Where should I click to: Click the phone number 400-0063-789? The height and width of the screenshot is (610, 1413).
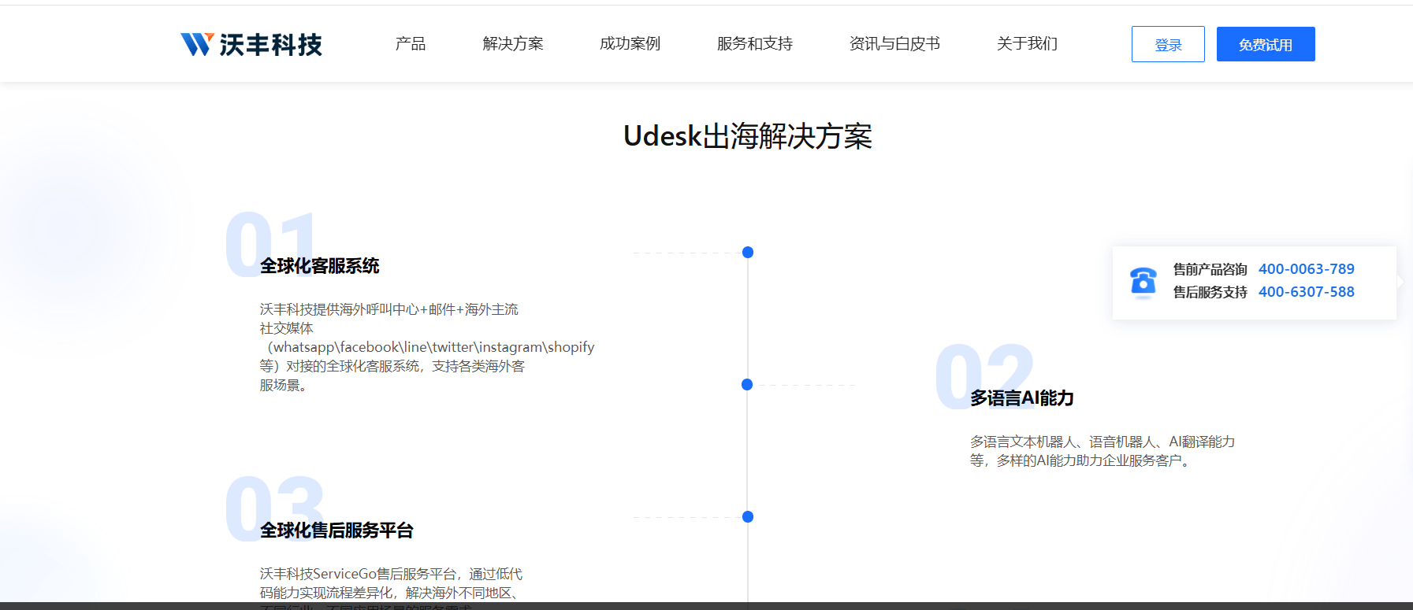coord(1307,269)
